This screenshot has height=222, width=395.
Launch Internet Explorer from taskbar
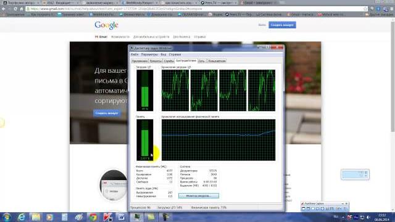22,217
